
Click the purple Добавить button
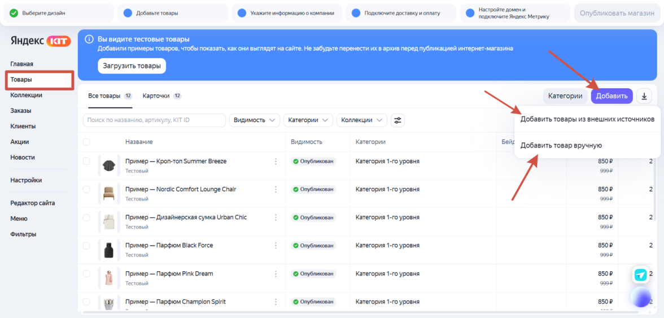tap(611, 96)
